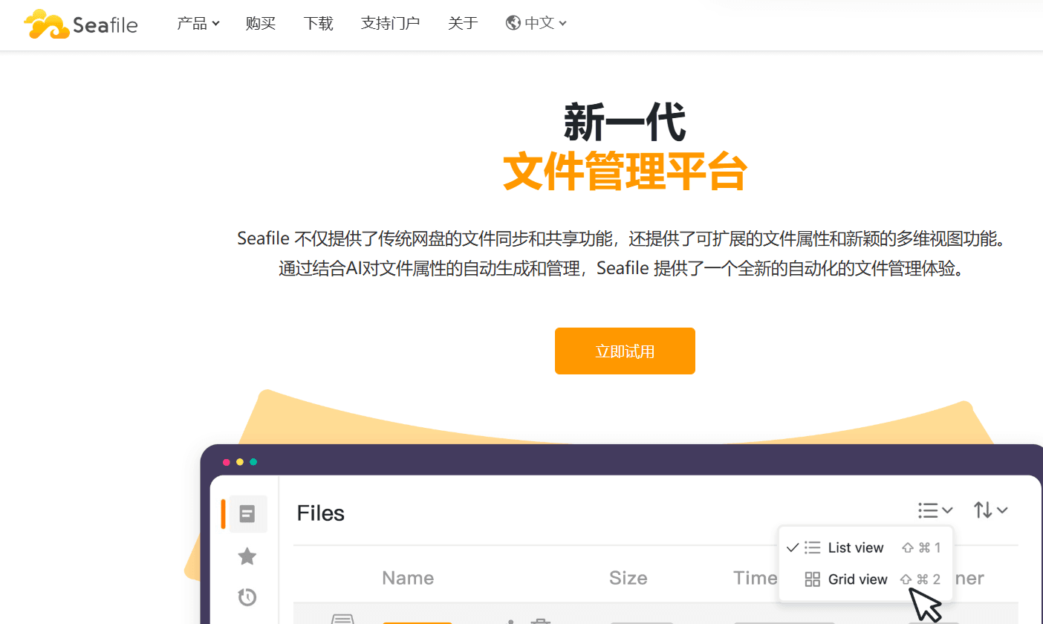Choose List view in the mockup menu
The width and height of the screenshot is (1043, 624).
(x=865, y=547)
